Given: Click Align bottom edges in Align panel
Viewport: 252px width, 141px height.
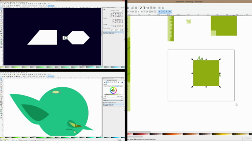Looking at the screenshot, I should [x=118, y=16].
